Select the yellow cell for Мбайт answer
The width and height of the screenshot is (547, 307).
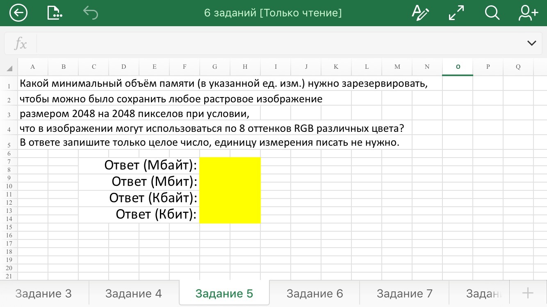230,165
